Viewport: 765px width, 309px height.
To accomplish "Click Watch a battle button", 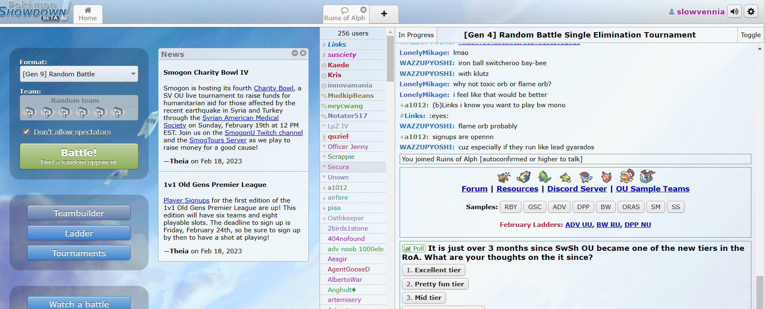I will [79, 303].
